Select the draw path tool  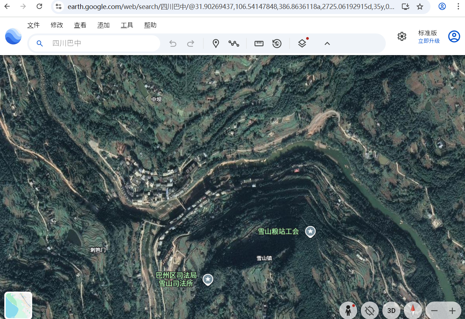point(234,43)
